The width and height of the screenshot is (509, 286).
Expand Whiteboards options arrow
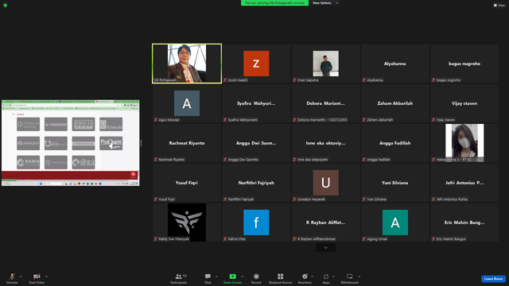[x=359, y=276]
